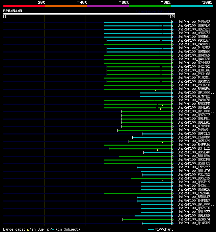This screenshot has height=232, width=216.
Task: Click the orange ~40% legend segment
Action: tap(66, 6)
